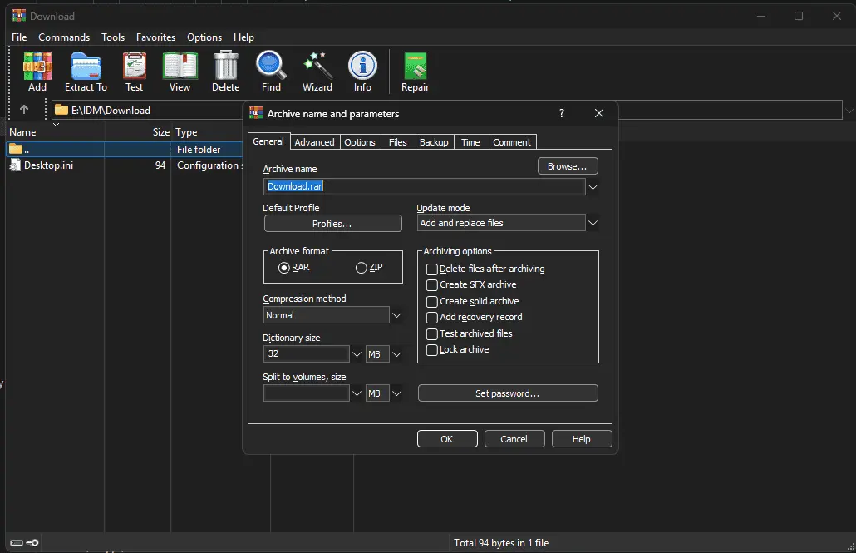
Task: Click 'Total 94 bytes in 1 file' status text
Action: pos(501,543)
